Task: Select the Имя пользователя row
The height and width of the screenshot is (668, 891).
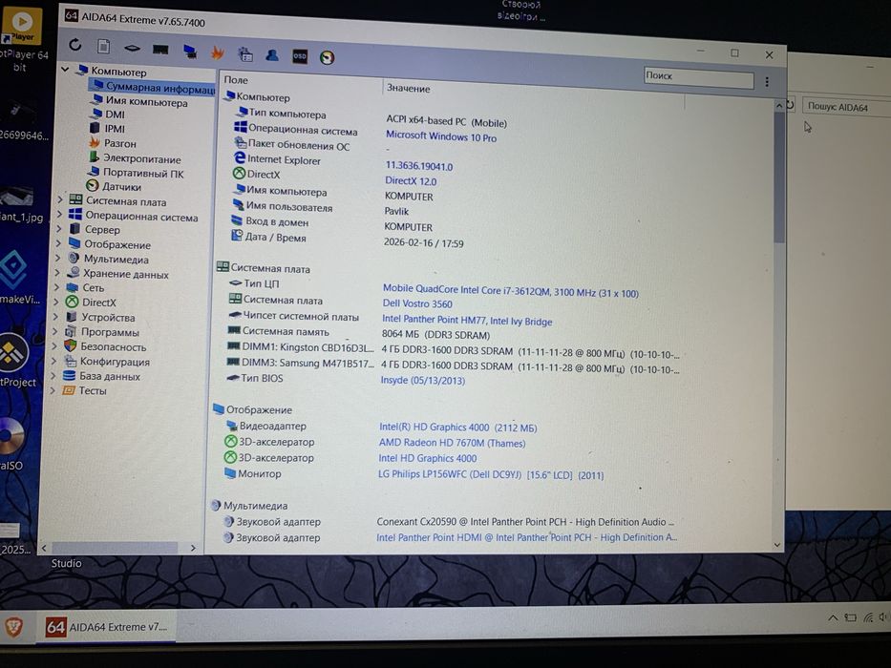Action: [319, 208]
